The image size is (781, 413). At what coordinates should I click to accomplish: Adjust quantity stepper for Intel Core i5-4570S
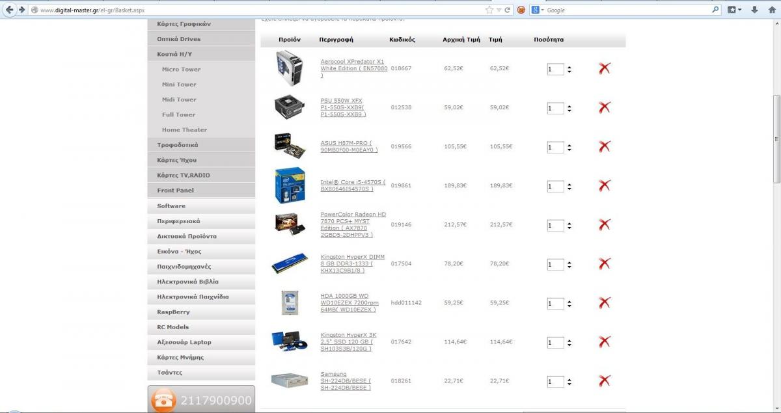(569, 187)
